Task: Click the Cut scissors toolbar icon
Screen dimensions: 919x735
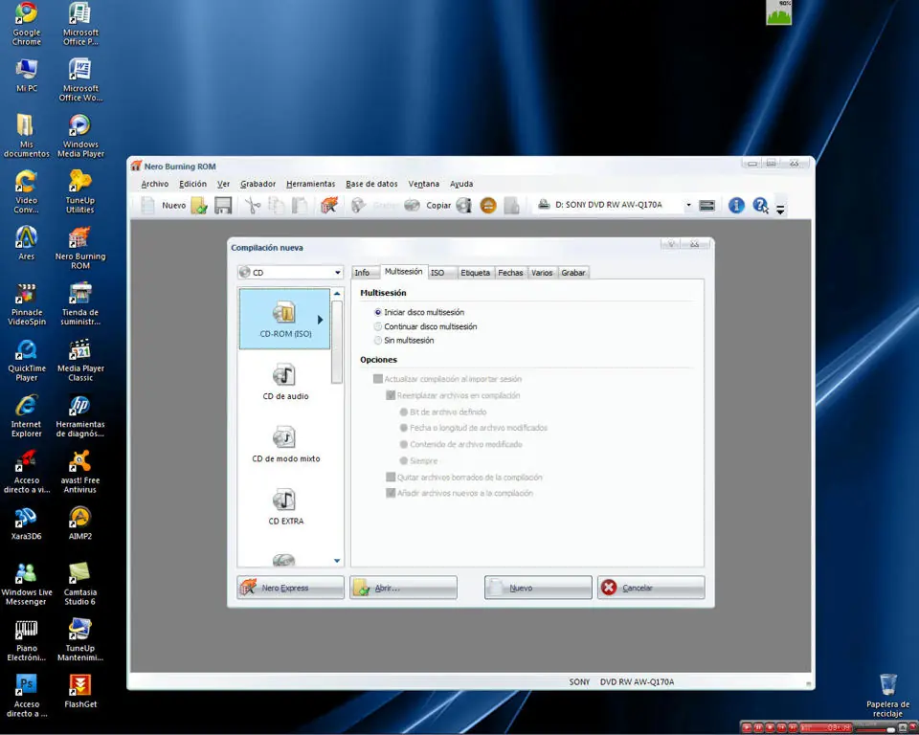Action: [253, 205]
